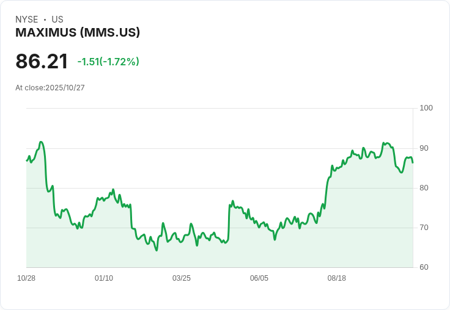Click the lowest dip of the price line
Screen dimensions: 450x310
[157, 250]
